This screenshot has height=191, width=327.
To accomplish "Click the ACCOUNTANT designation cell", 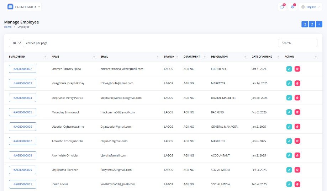I will point(220,155).
